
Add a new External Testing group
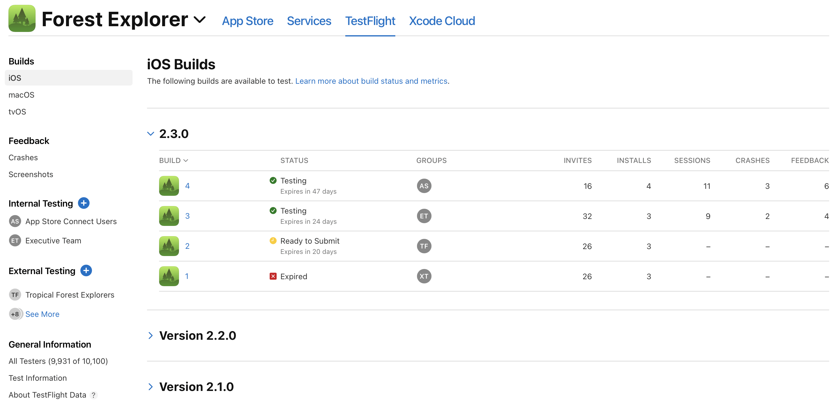click(x=86, y=270)
